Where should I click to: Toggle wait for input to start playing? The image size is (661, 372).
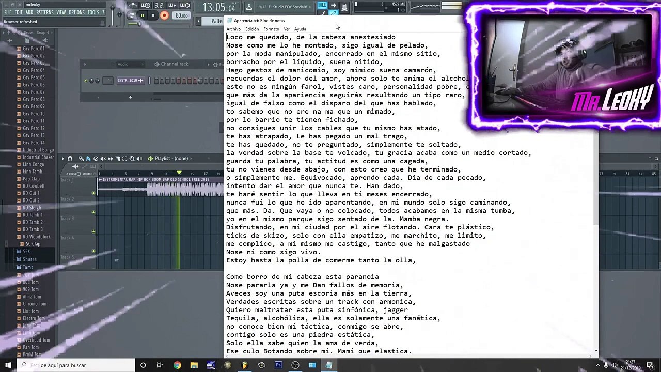146,6
